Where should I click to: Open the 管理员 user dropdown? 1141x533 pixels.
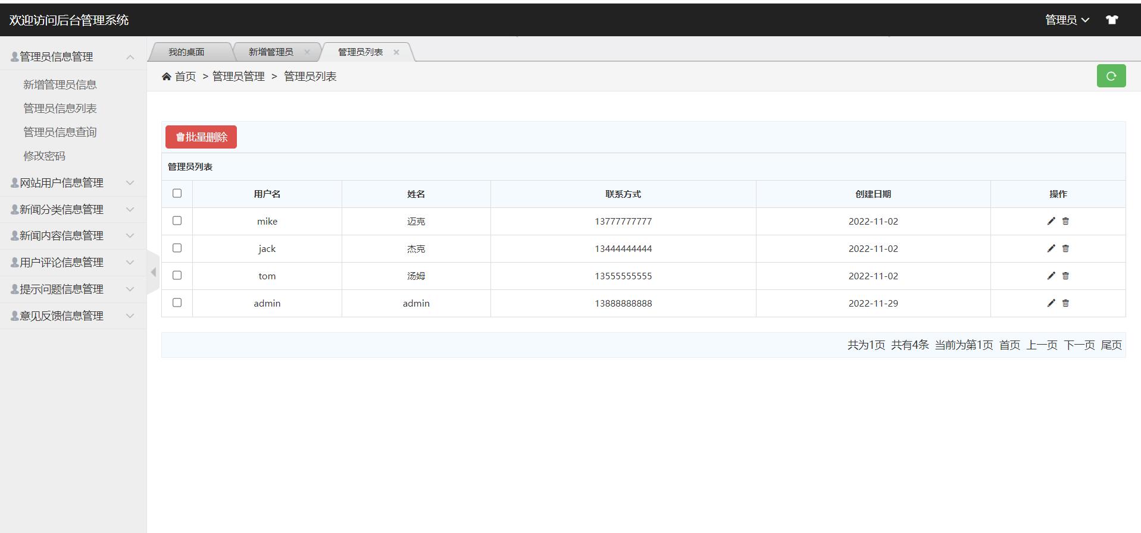(1067, 20)
